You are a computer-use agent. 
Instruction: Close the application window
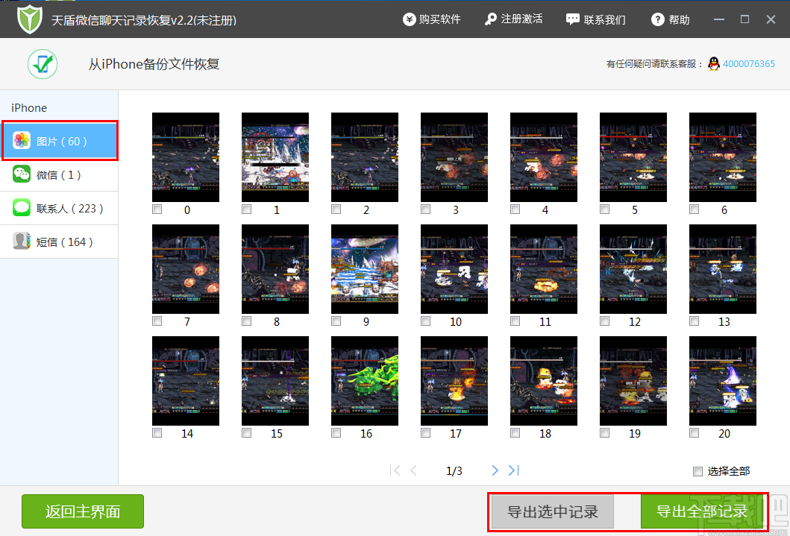point(771,19)
